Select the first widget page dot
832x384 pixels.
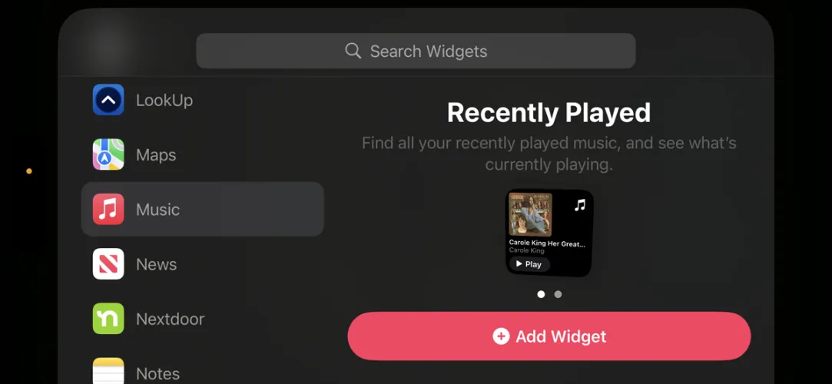[x=541, y=294]
